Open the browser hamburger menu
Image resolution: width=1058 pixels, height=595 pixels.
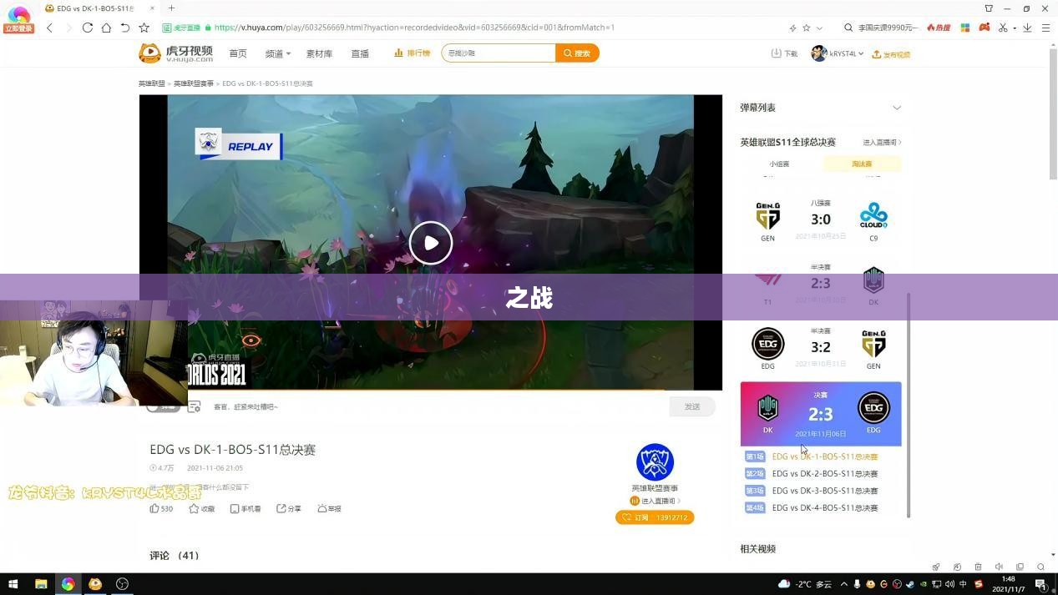tap(1045, 28)
